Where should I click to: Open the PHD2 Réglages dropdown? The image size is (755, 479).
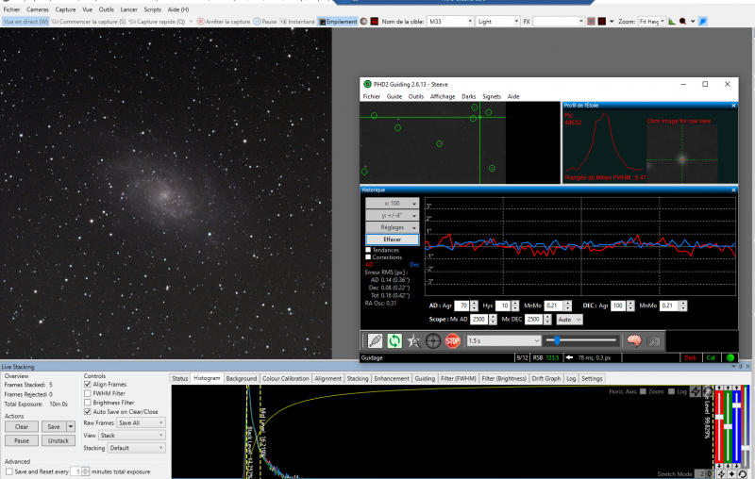tap(392, 227)
